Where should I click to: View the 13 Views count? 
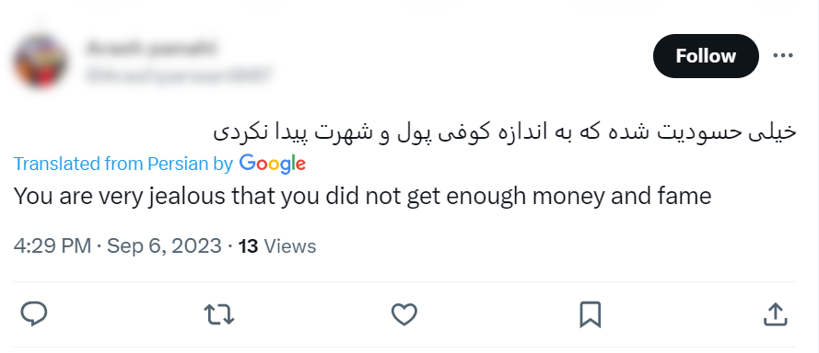point(276,246)
